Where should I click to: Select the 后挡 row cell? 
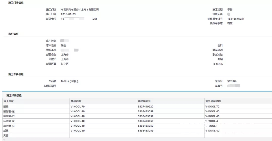click(x=6, y=131)
